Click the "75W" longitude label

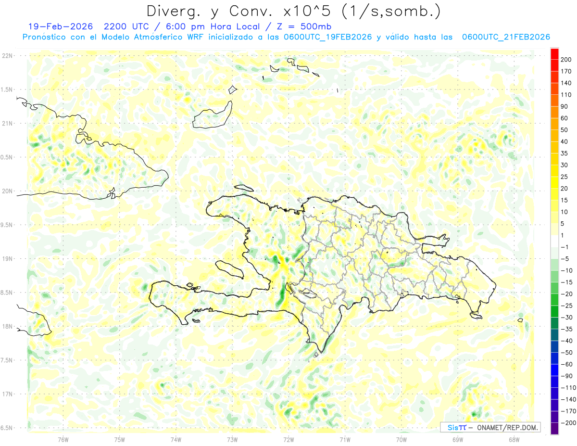pos(120,439)
